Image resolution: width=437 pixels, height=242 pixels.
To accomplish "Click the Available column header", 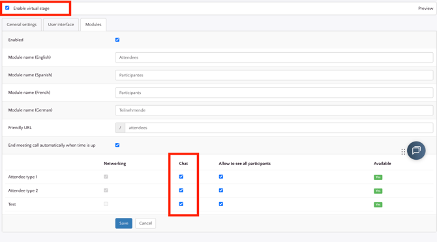I will [382, 163].
